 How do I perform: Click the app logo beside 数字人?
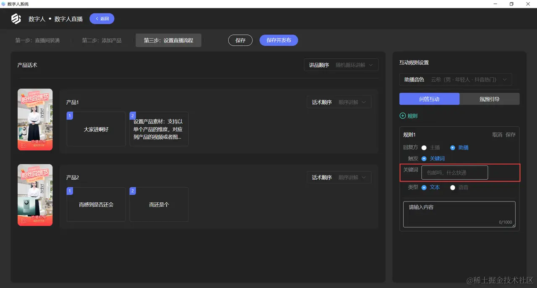(16, 19)
